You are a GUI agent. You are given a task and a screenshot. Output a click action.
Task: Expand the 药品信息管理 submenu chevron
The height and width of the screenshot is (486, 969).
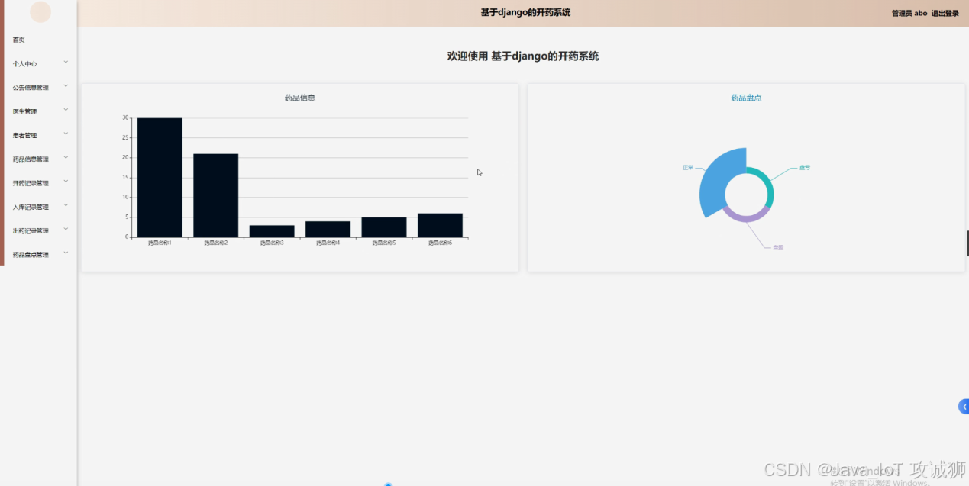pyautogui.click(x=66, y=157)
